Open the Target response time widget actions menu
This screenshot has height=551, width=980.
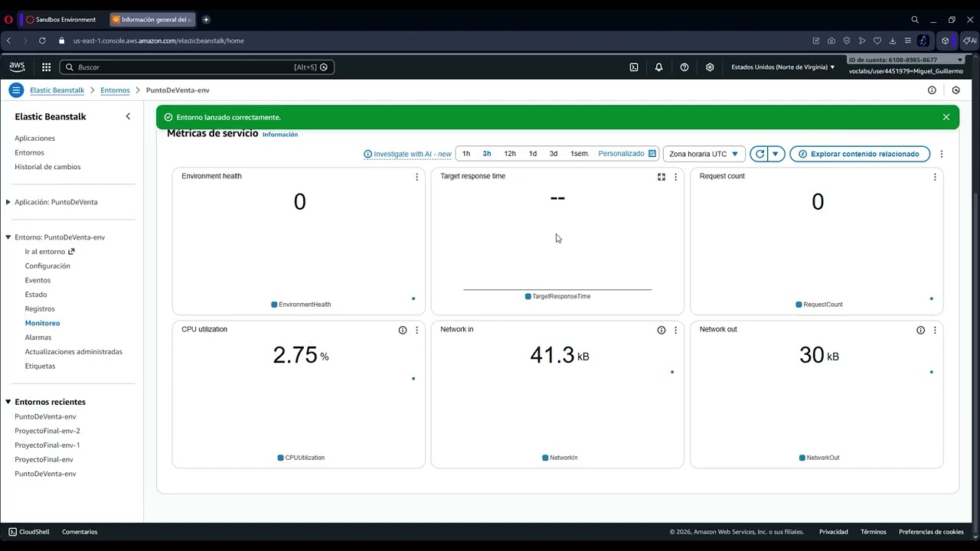(x=675, y=177)
